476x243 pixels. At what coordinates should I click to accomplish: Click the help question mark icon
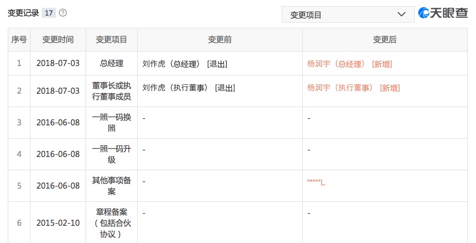tap(63, 13)
